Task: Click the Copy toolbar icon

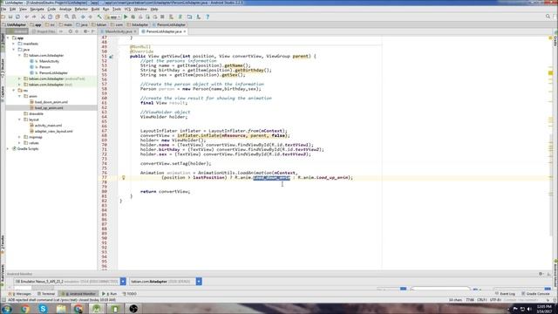Action: pos(51,17)
